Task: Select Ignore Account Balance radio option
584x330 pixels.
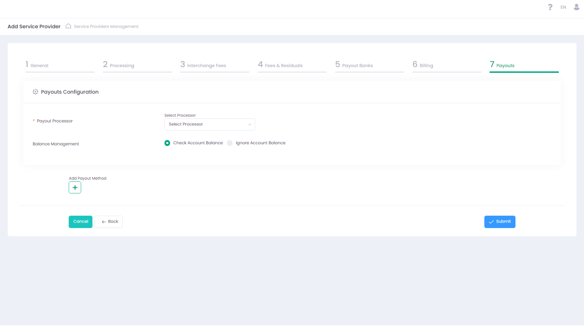Action: tap(230, 143)
